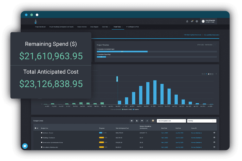
Task: Click the row action icon for Architect
Action: tap(214, 133)
